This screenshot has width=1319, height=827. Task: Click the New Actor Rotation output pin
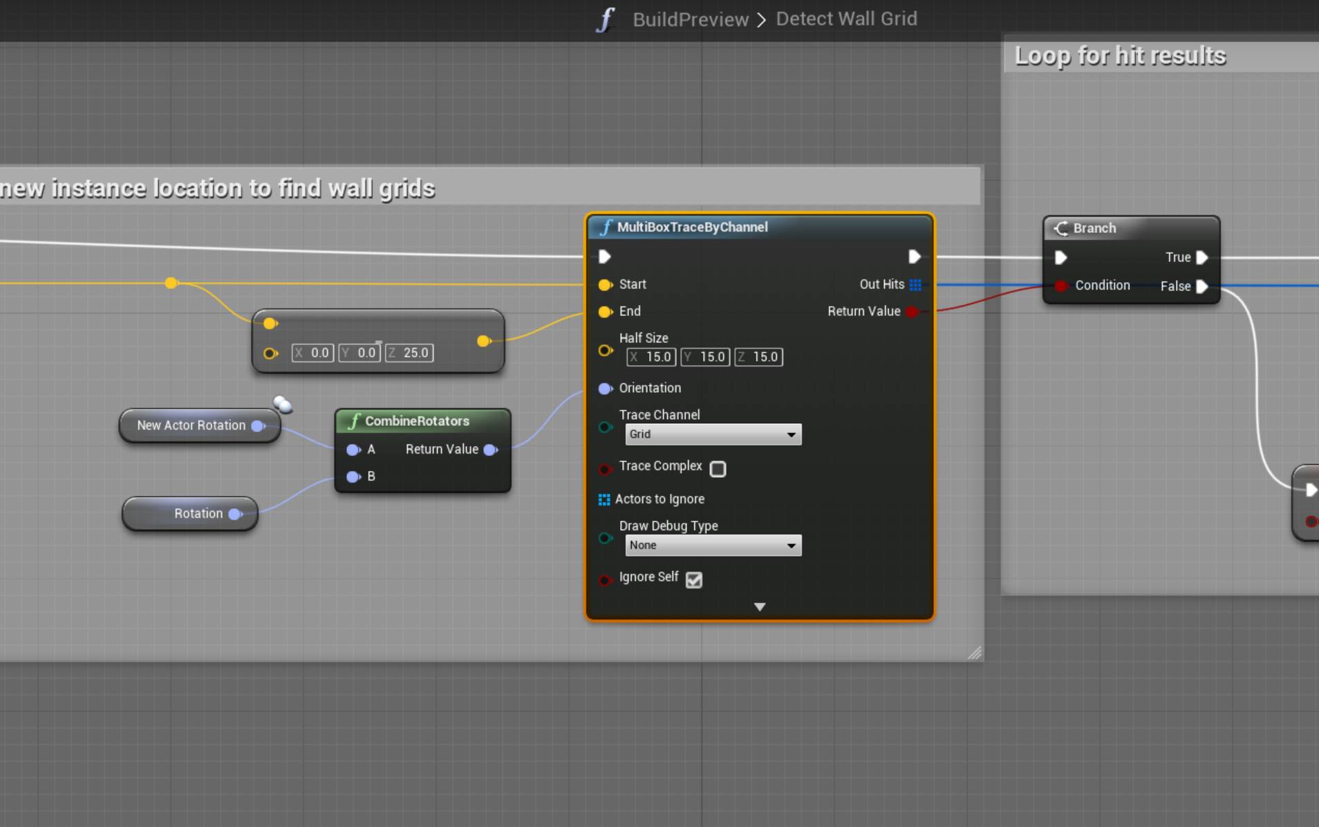[x=258, y=426]
